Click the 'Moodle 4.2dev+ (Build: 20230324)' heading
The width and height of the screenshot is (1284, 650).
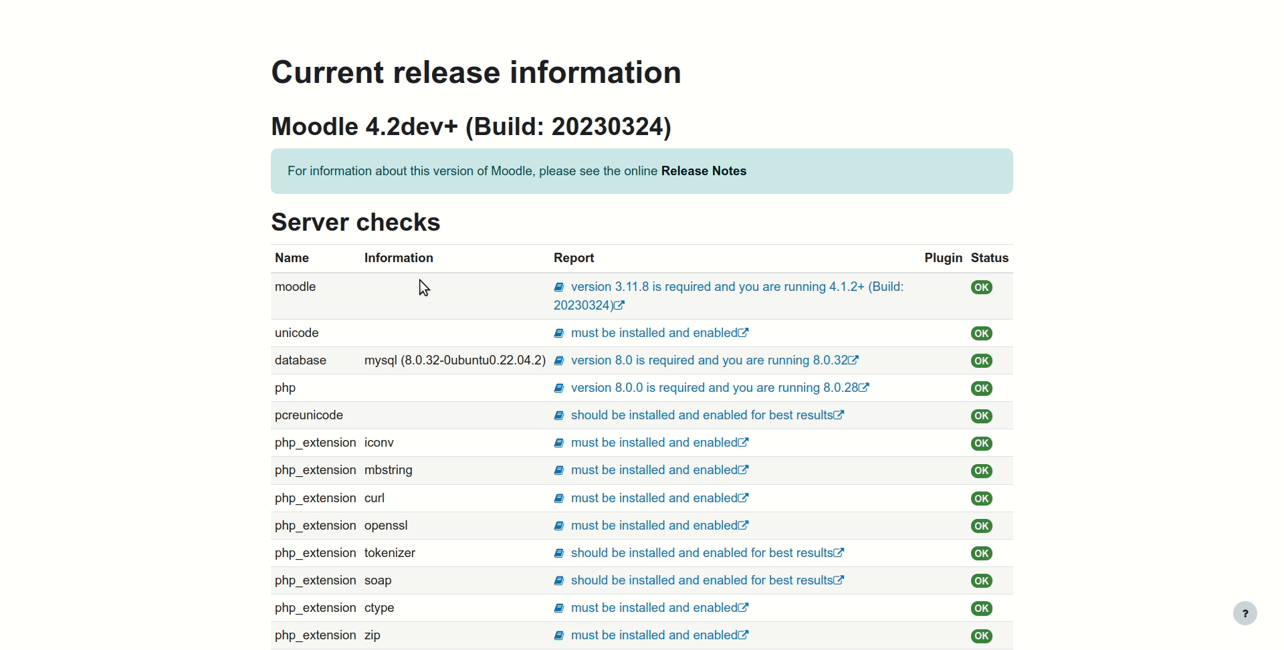point(471,127)
